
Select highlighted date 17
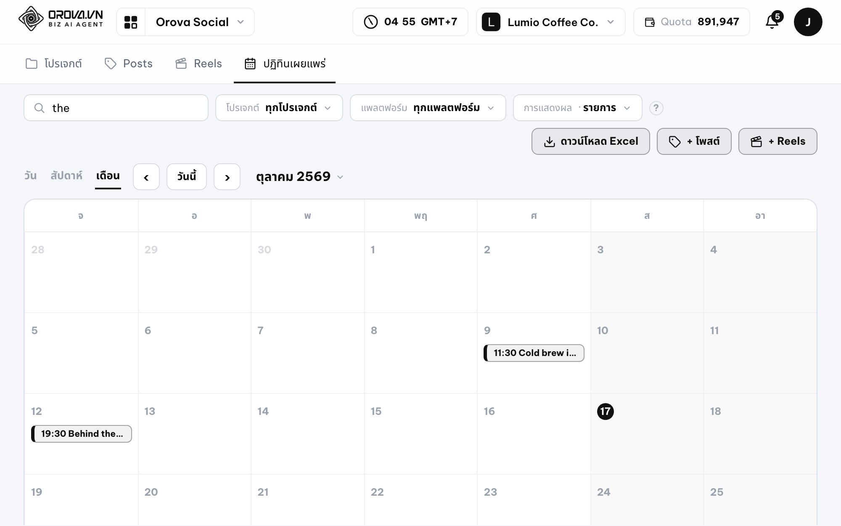tap(606, 411)
